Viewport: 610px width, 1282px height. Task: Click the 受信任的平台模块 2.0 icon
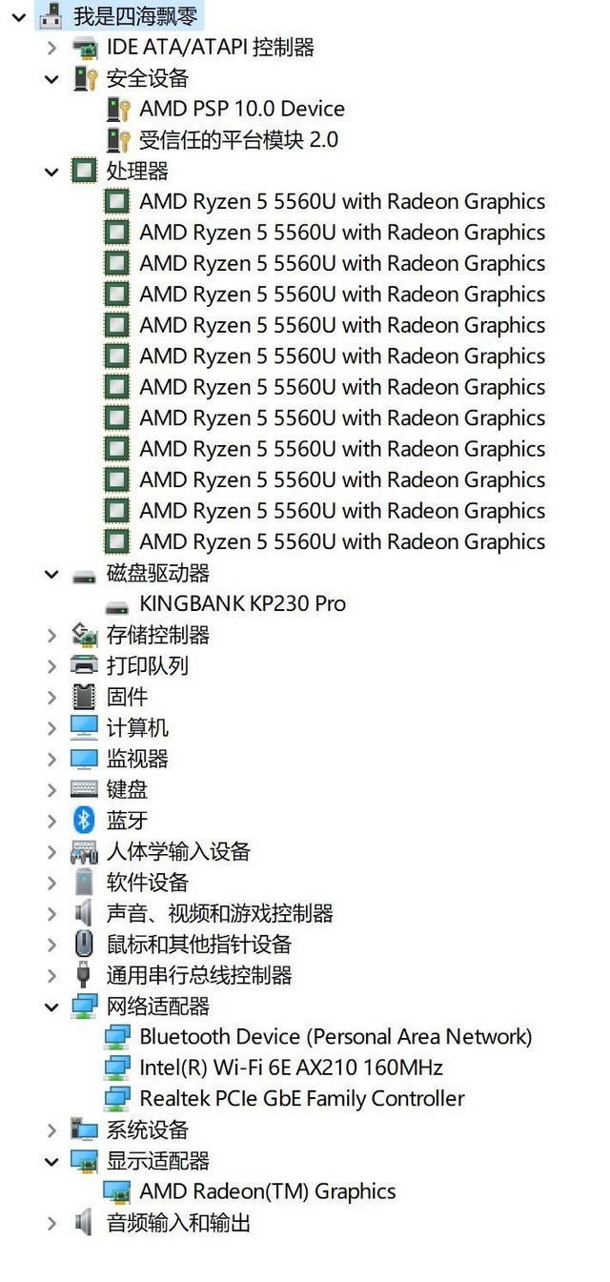pos(117,140)
